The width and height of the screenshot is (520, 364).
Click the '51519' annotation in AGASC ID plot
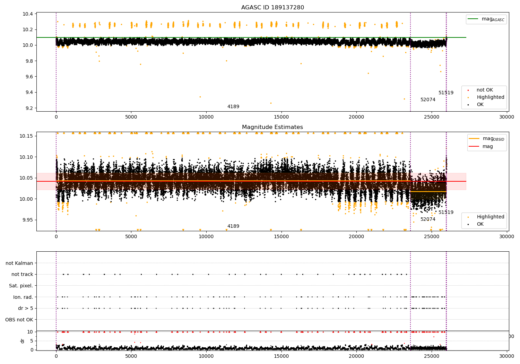point(446,93)
